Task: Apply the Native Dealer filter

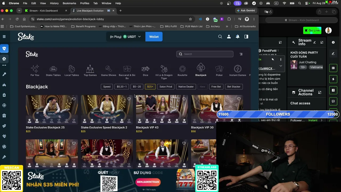Action: coord(186,87)
